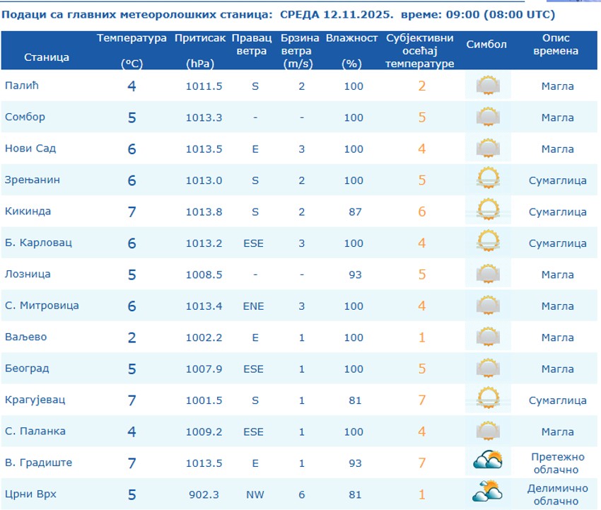Click the fog symbol for Palić
This screenshot has width=601, height=510.
486,86
